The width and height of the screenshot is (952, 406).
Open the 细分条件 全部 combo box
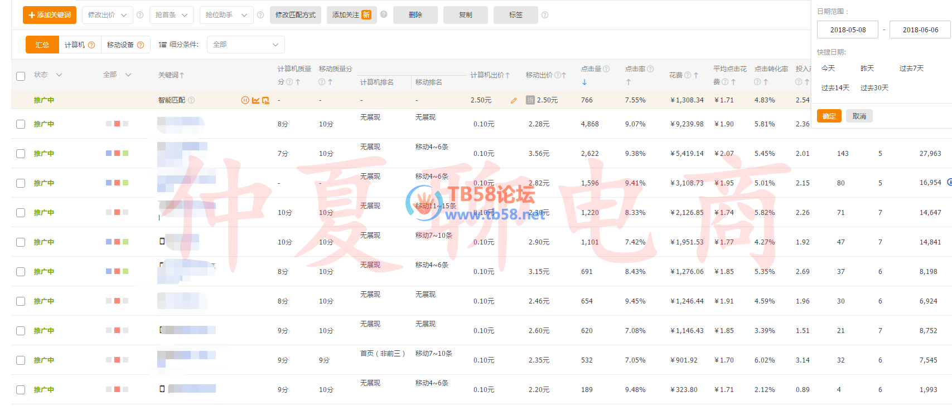pyautogui.click(x=245, y=45)
